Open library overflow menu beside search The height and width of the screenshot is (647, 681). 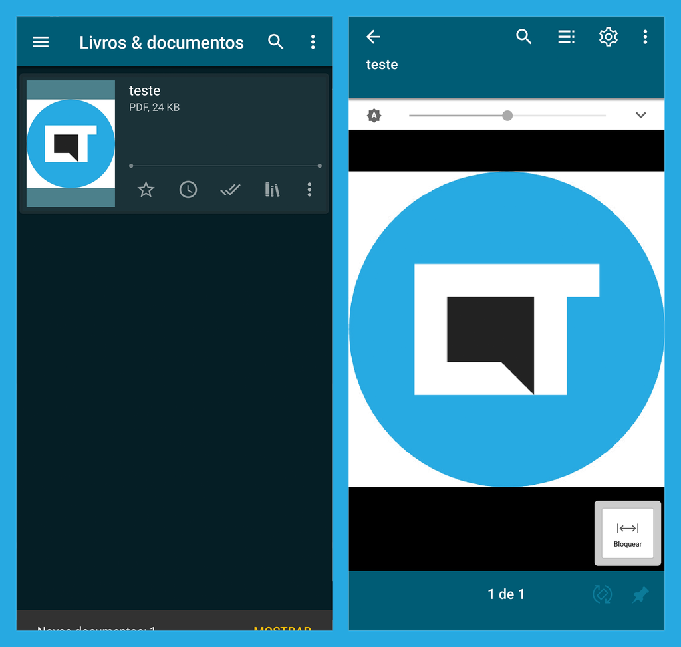pyautogui.click(x=313, y=42)
